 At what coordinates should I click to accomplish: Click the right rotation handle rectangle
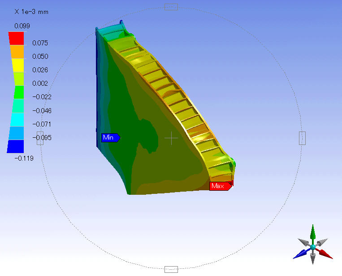point(302,138)
